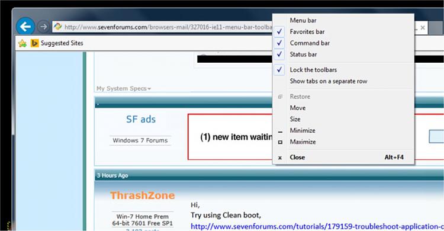Viewport: 444px width, 231px height.
Task: Open ThrashZone user profile link
Action: pyautogui.click(x=143, y=195)
